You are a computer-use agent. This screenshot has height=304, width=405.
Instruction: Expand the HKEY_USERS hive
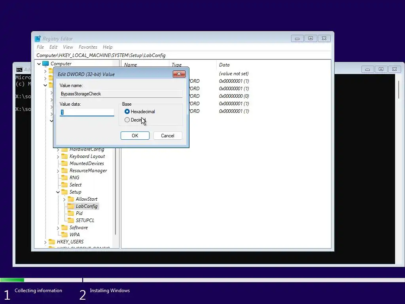pos(45,242)
